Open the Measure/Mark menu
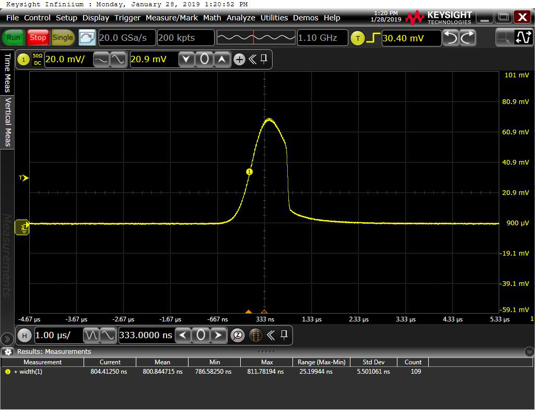Image resolution: width=540 pixels, height=415 pixels. [171, 18]
